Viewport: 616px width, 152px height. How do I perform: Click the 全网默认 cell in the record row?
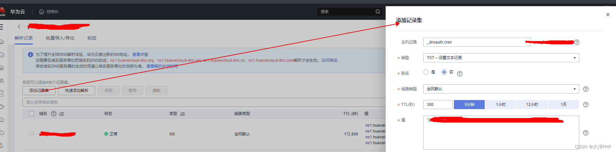pyautogui.click(x=242, y=134)
